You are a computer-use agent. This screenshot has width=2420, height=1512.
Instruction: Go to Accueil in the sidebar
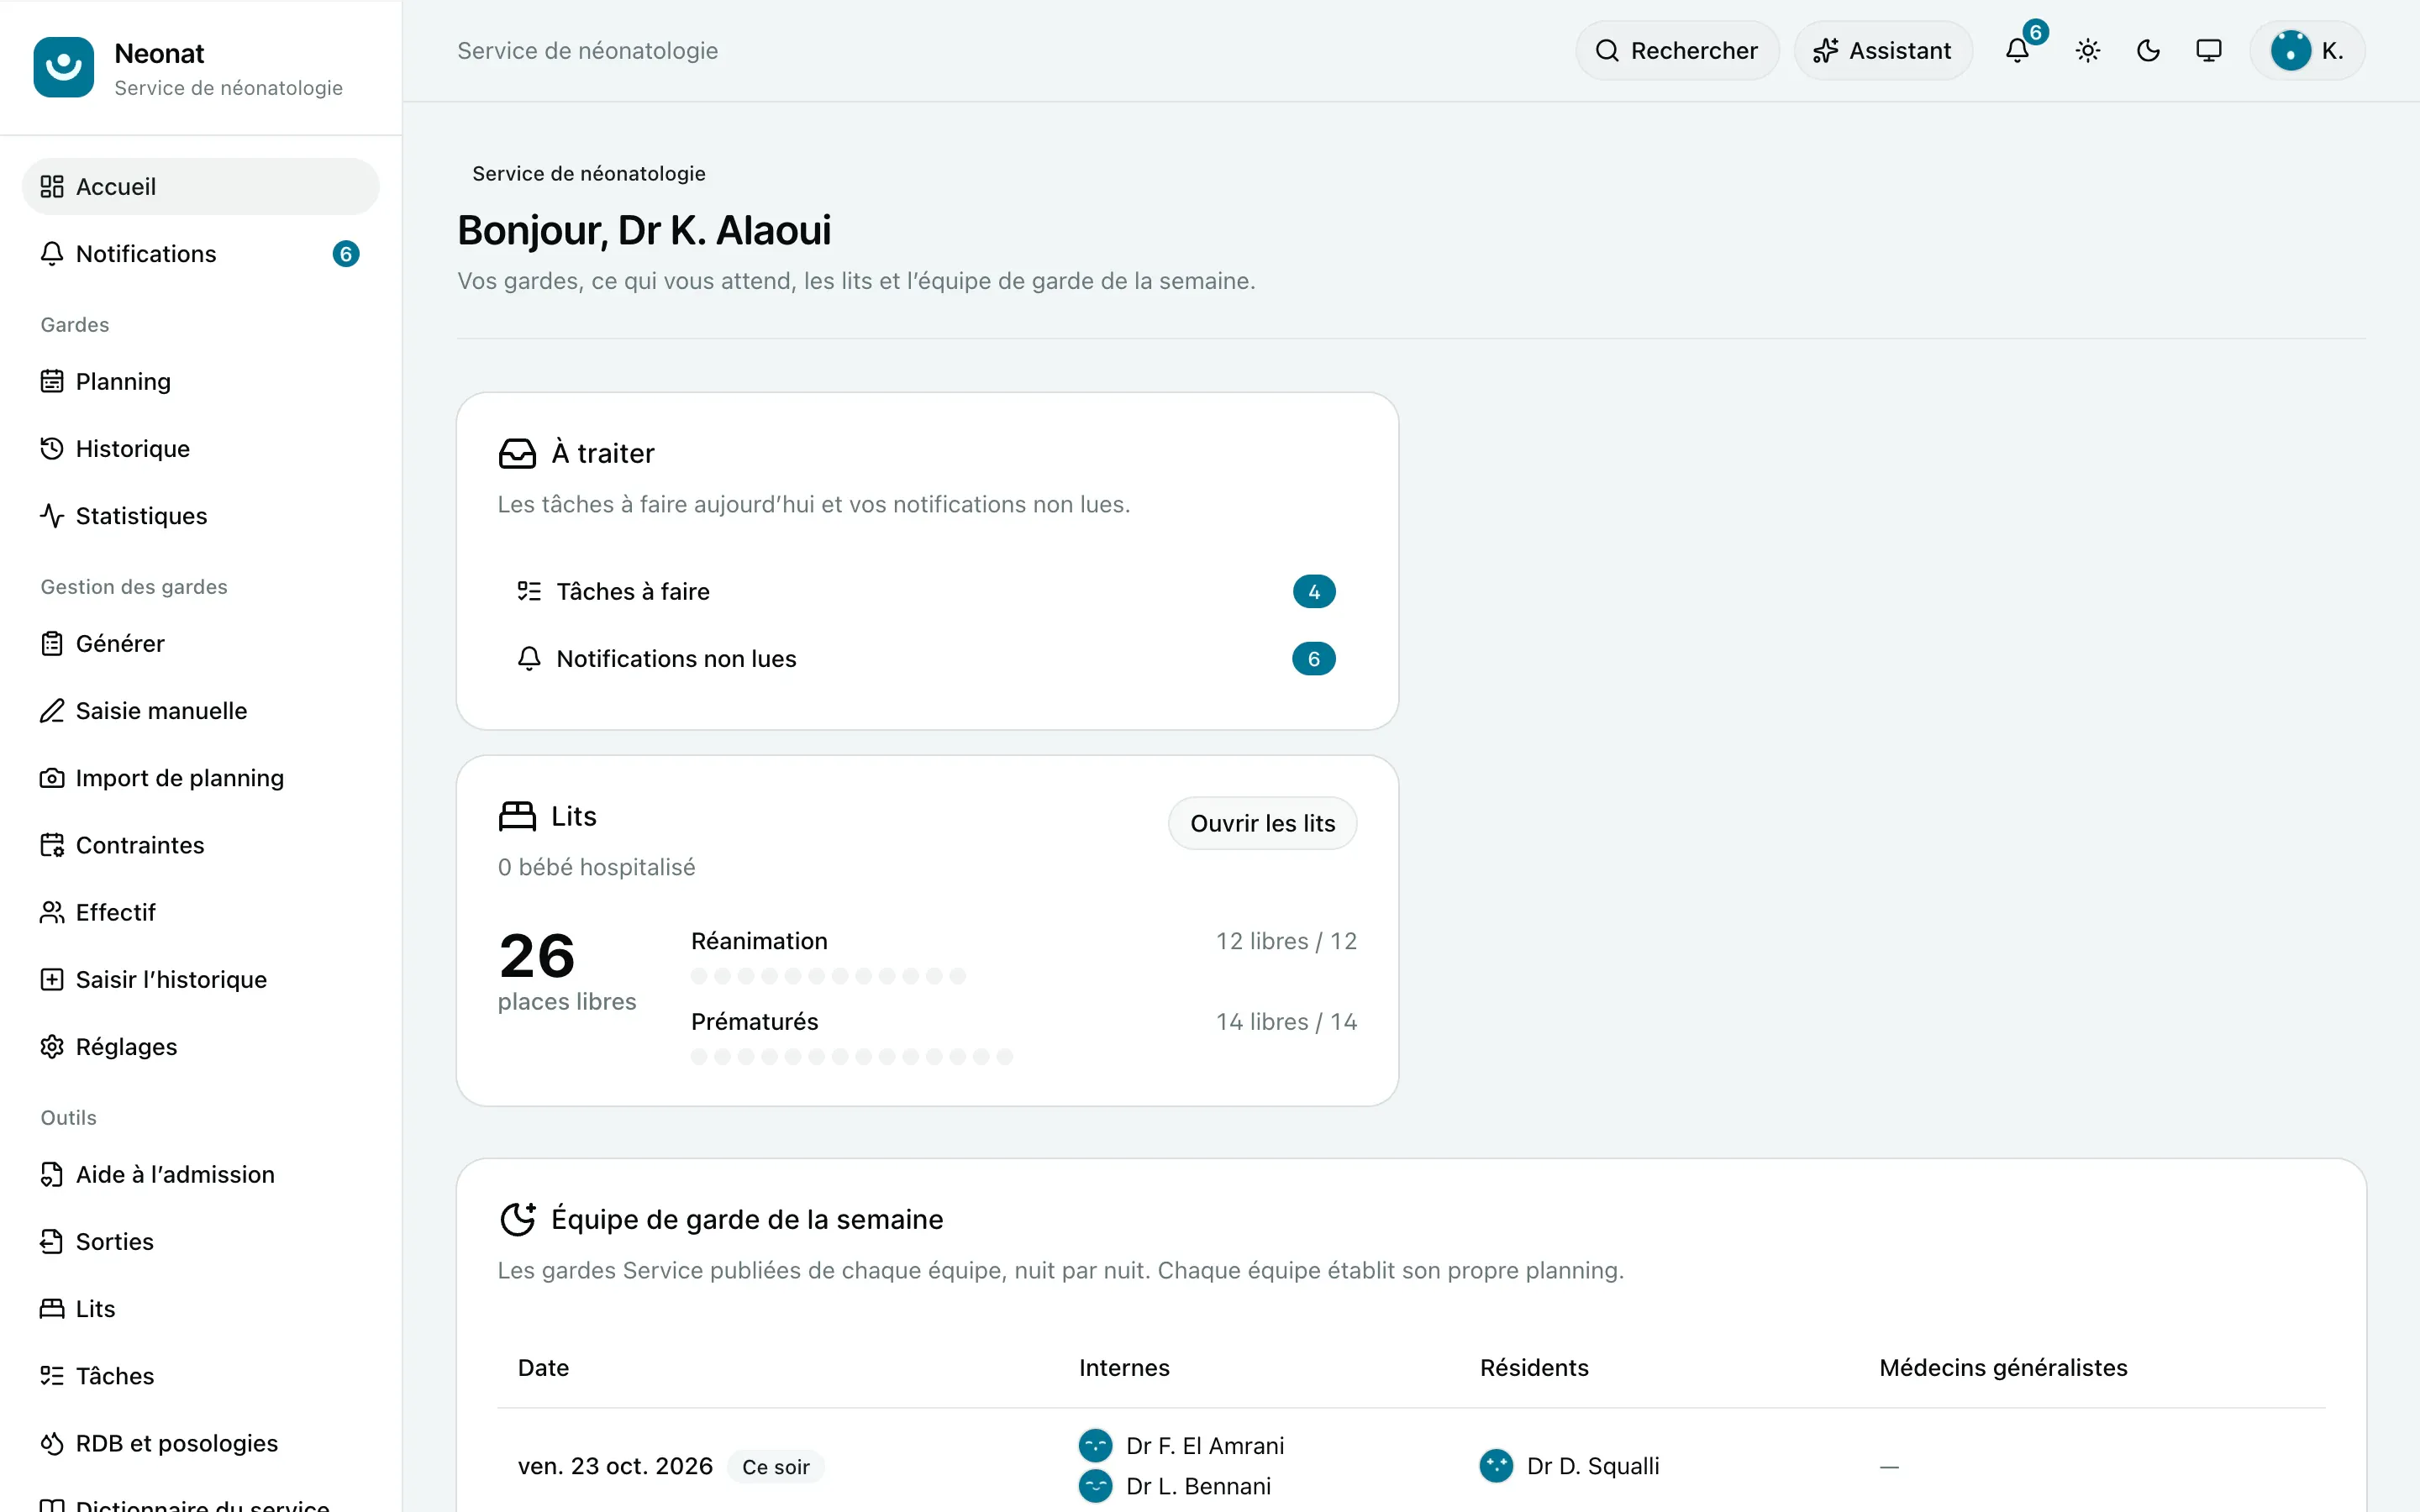tap(201, 186)
